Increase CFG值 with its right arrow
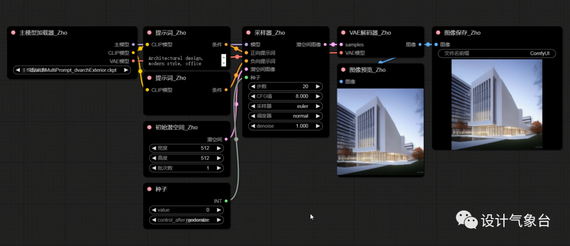The image size is (570, 246). click(317, 96)
